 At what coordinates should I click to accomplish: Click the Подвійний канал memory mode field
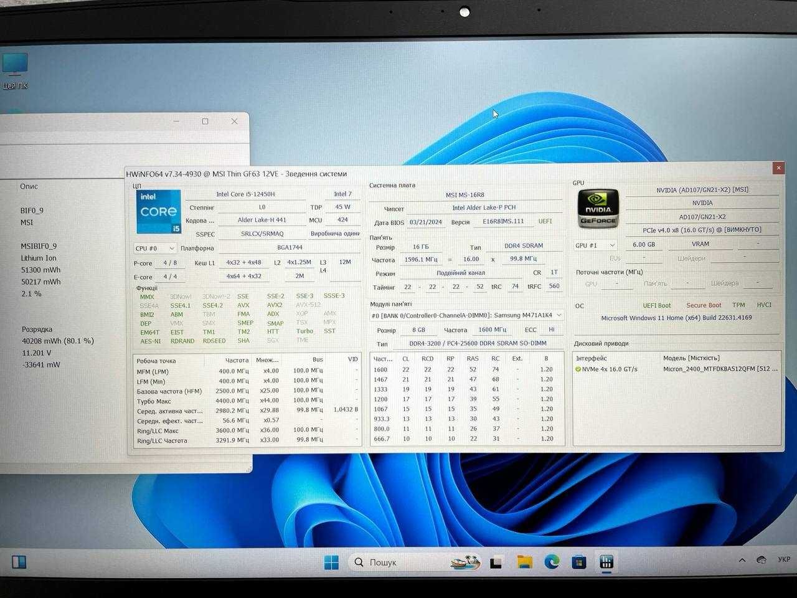pyautogui.click(x=461, y=273)
